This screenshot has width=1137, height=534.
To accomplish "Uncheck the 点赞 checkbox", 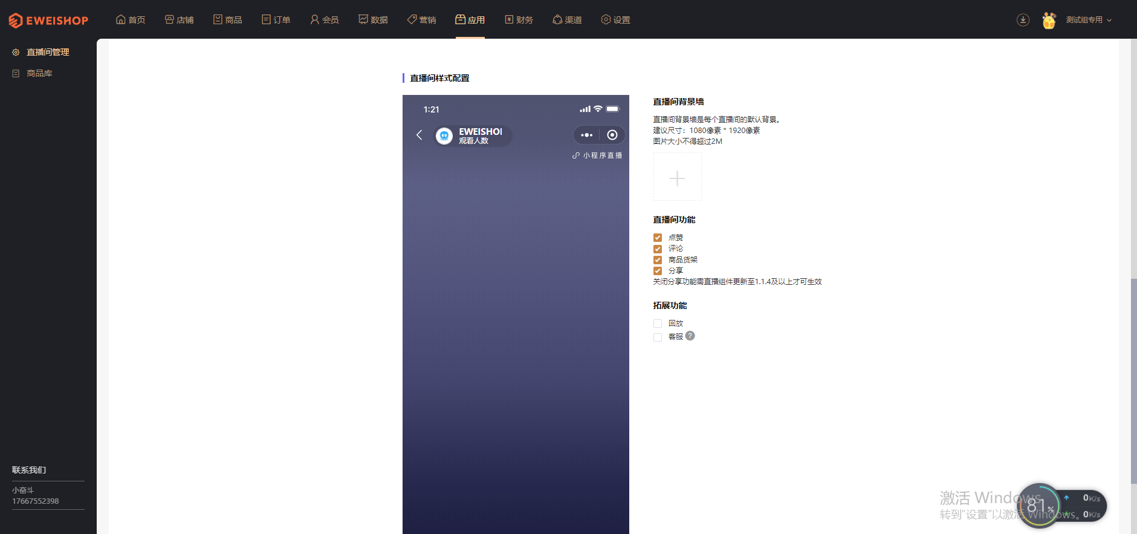I will (658, 238).
